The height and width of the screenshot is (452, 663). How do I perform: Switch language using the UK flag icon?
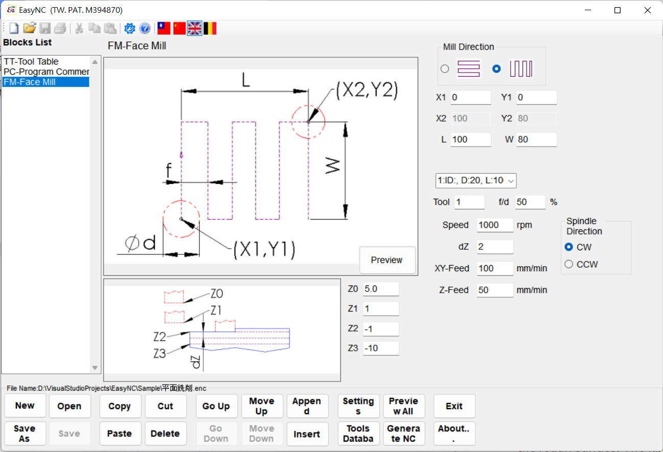point(194,28)
